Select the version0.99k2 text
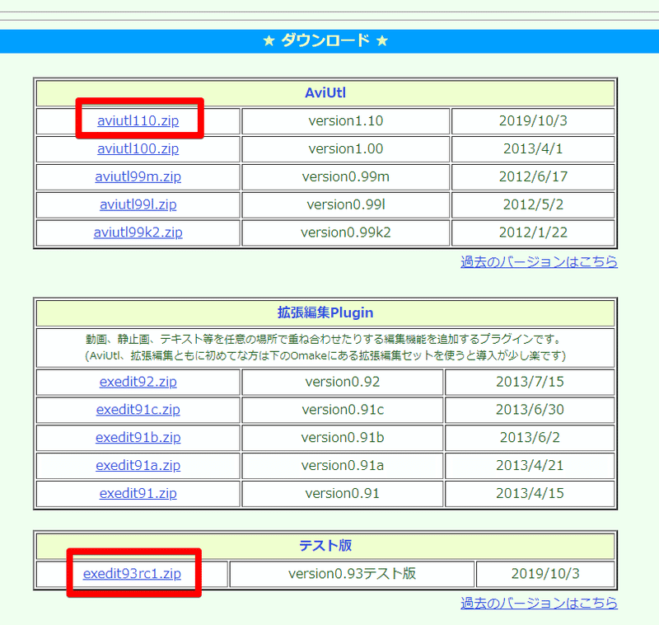Screen dimensions: 659x625 [345, 233]
